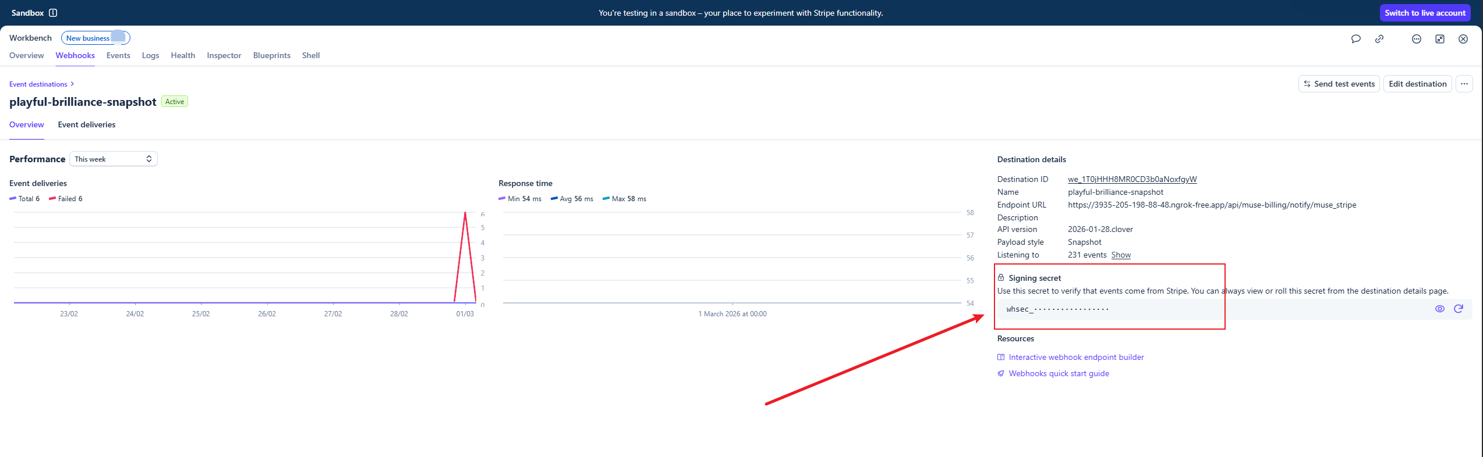Open Workbench circled ellipsis options

pyautogui.click(x=1416, y=39)
